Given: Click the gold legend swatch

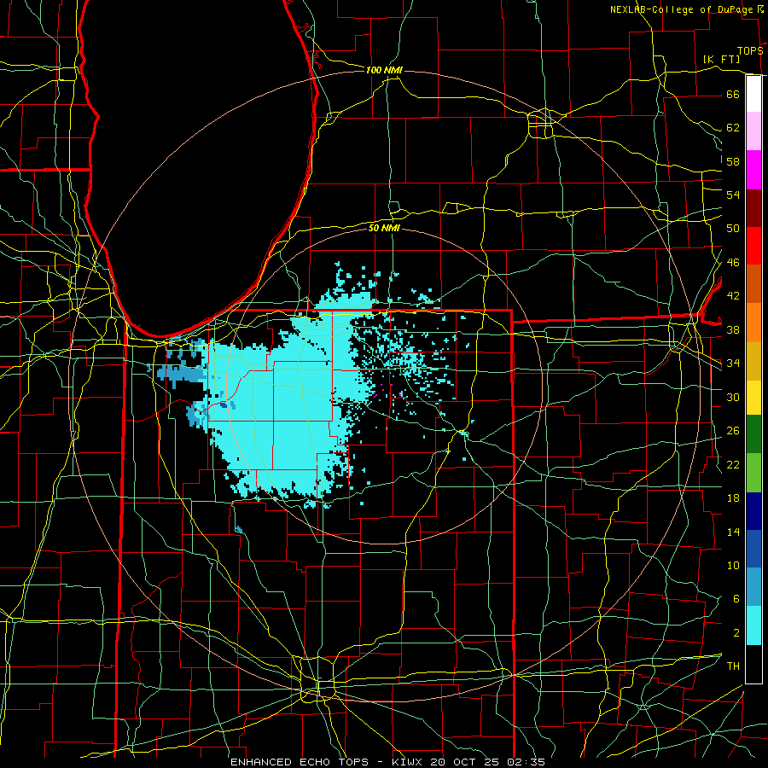Looking at the screenshot, I should point(753,361).
